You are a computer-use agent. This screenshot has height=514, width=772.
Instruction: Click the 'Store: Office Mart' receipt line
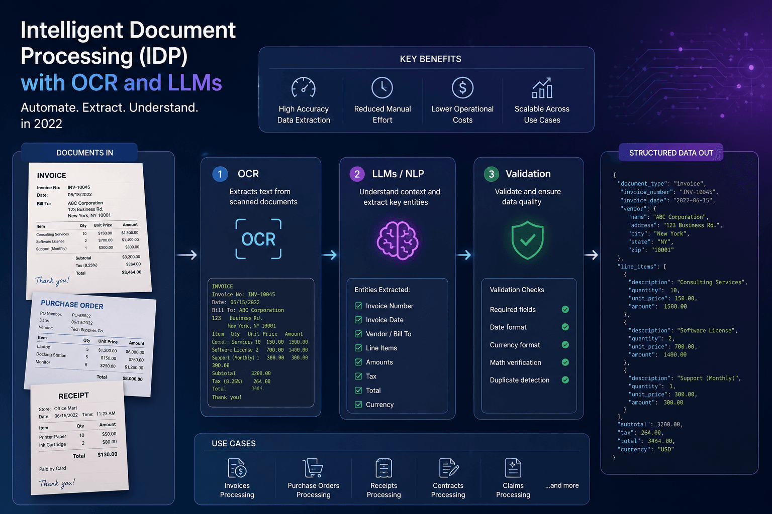(58, 409)
